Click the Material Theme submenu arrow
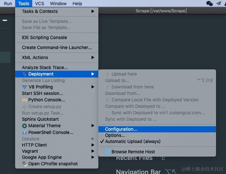The height and width of the screenshot is (174, 226). [x=93, y=126]
